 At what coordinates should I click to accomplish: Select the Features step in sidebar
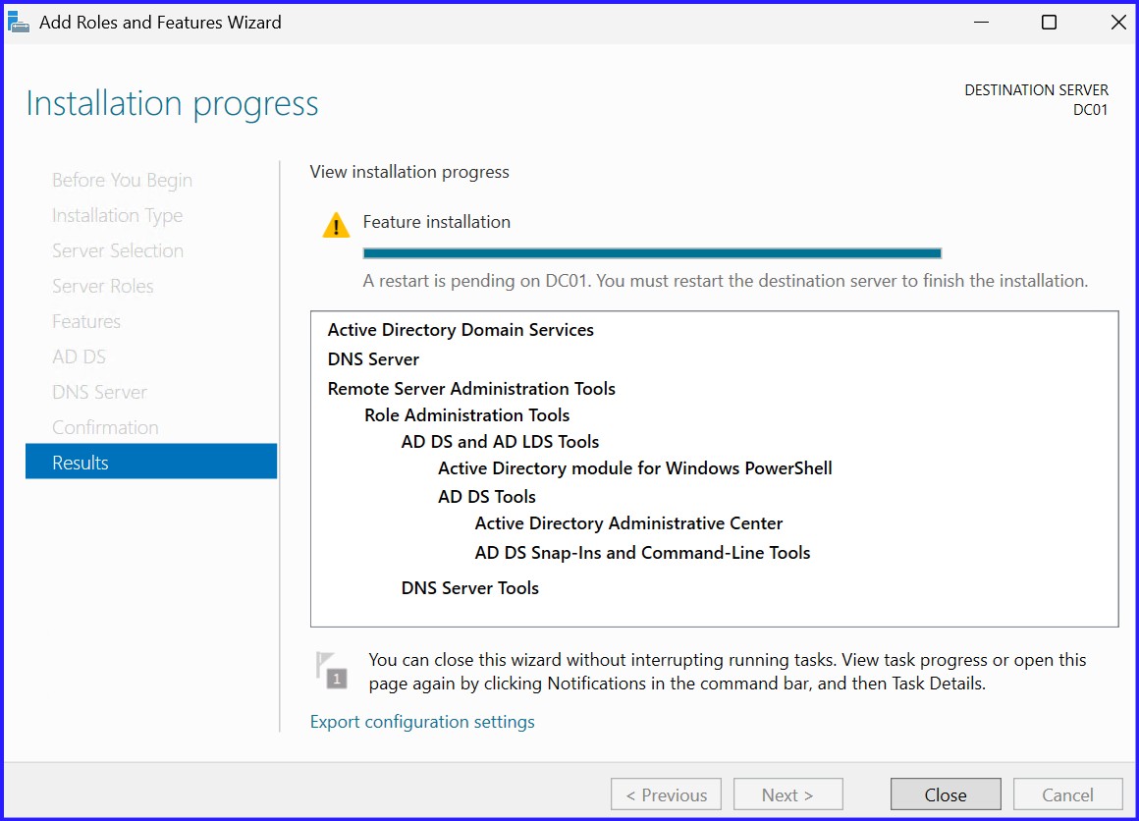(86, 321)
